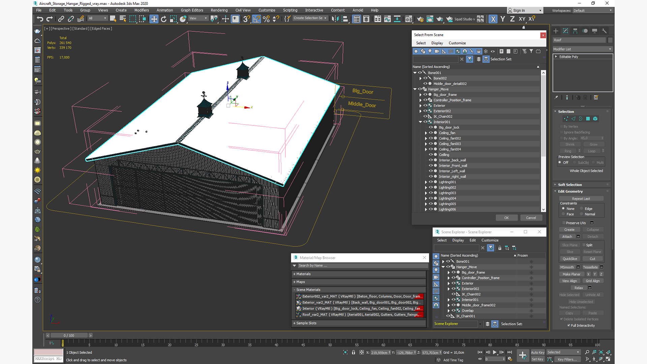
Task: Activate the Select and Scale tool
Action: click(173, 19)
